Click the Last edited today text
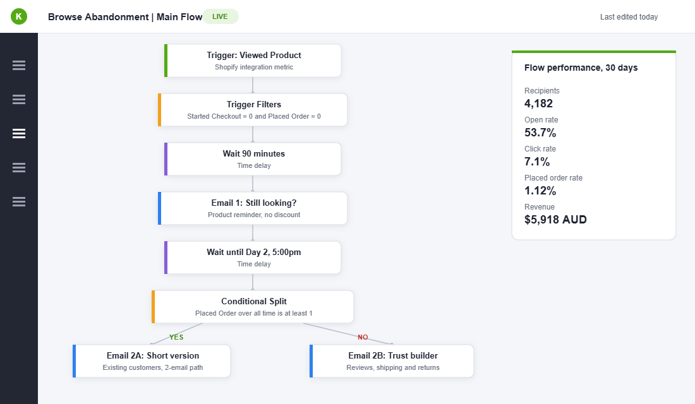 629,17
